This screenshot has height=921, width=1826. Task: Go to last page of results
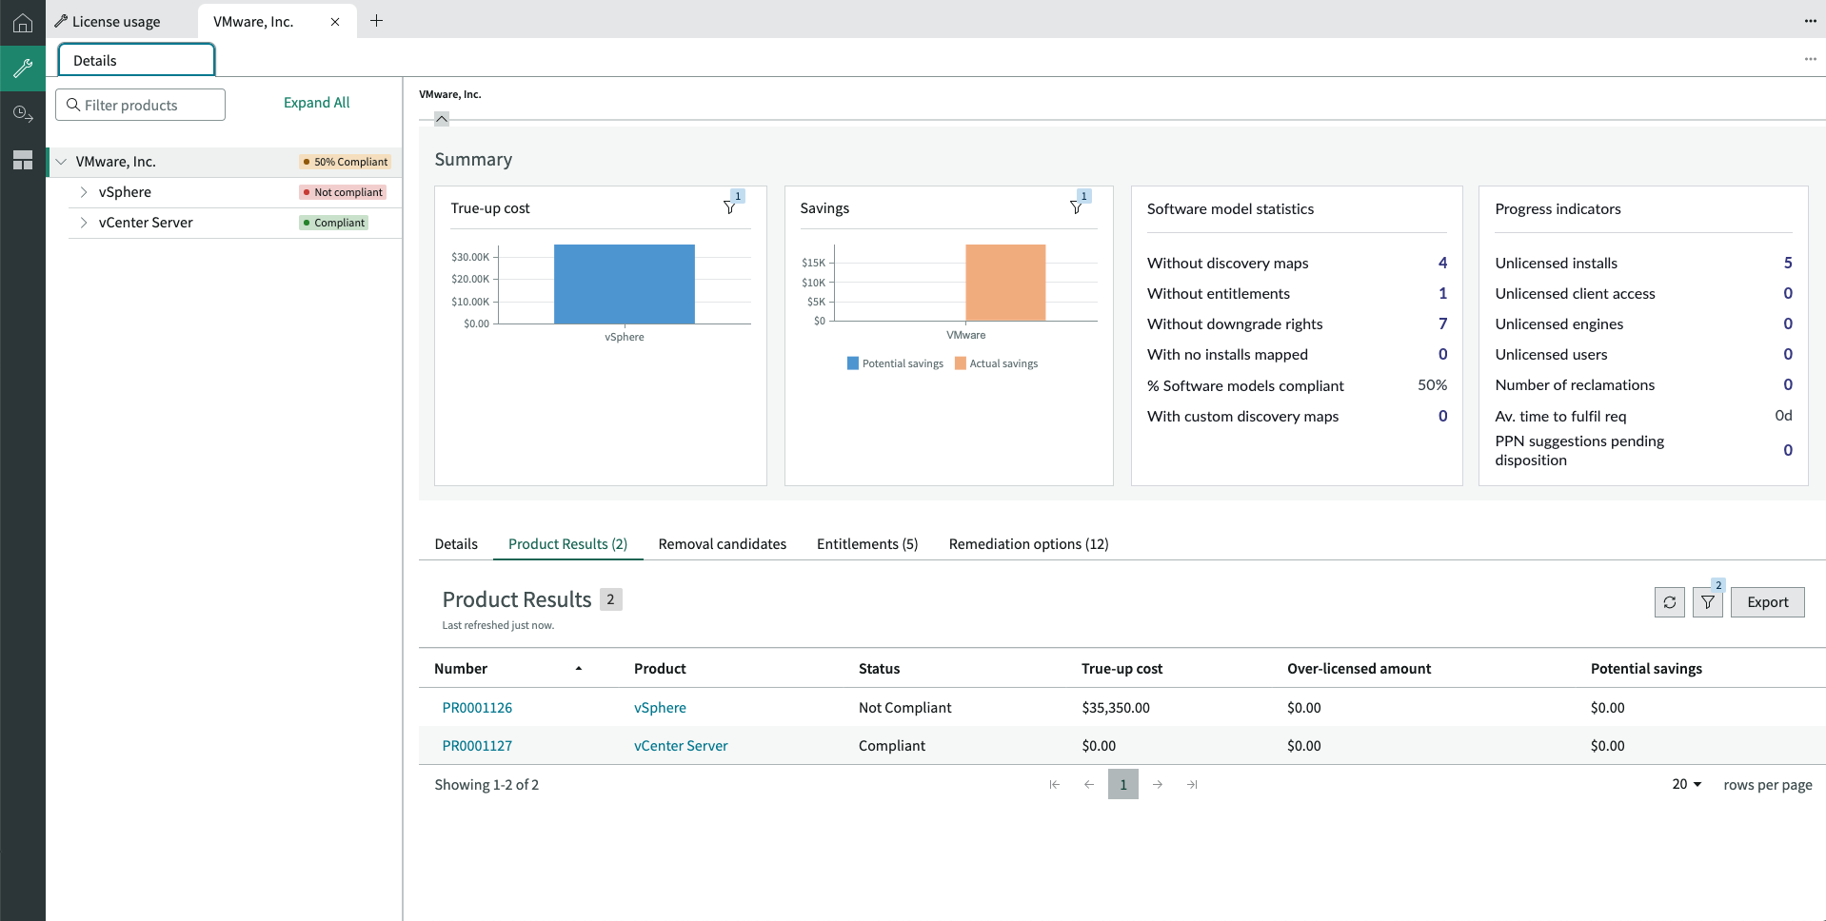tap(1191, 784)
